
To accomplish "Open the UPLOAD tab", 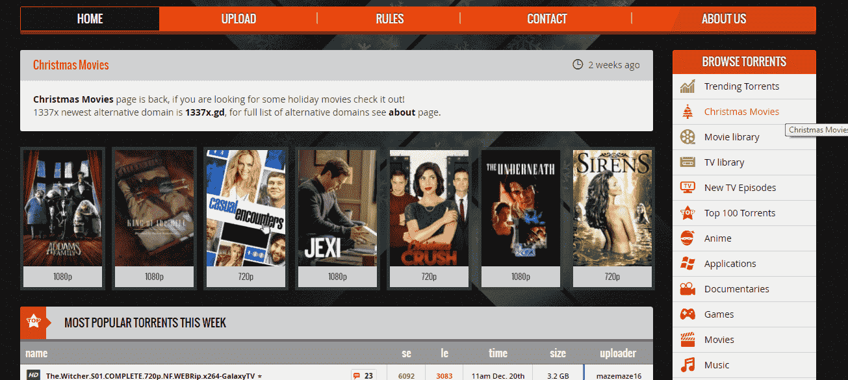I will [x=238, y=19].
